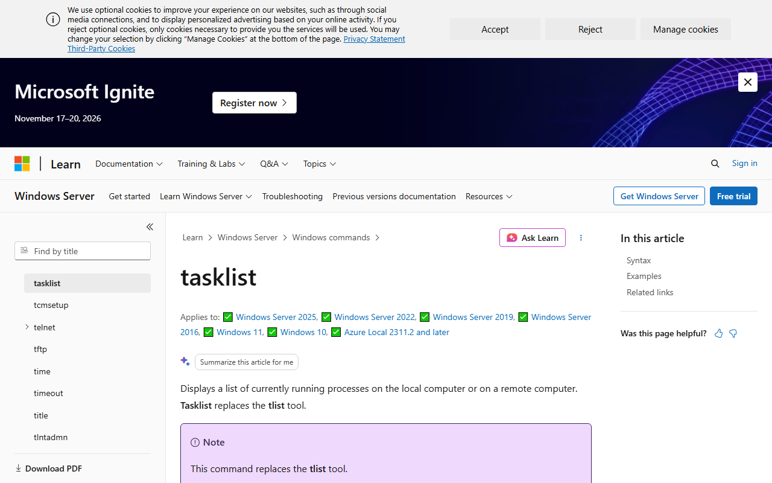Click the Microsoft logo icon
Screen dimensions: 772x483
pos(22,164)
